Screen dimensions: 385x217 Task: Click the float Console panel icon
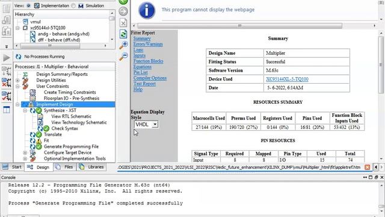(x=376, y=177)
